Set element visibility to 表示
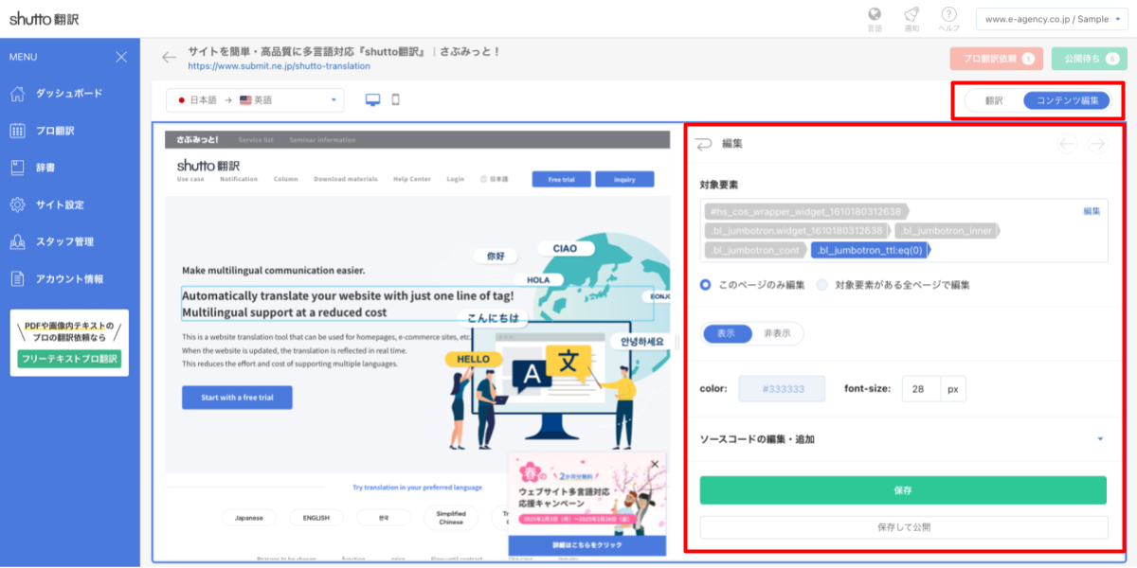Viewport: 1137px width, 568px height. 727,333
